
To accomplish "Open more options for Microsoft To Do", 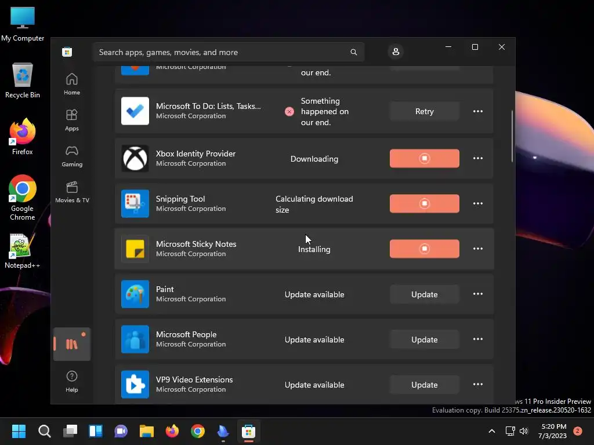I will tap(478, 111).
